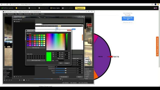
Task: Open the OBS 'Инструменты' menu
Action: coord(36,14)
